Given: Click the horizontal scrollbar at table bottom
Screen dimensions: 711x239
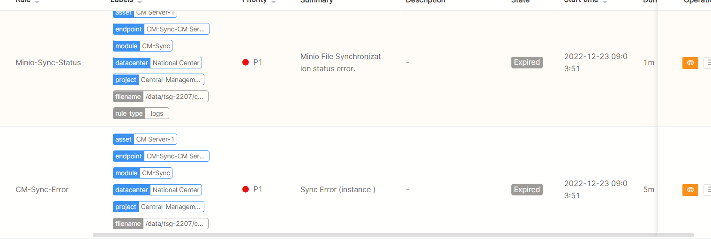Looking at the screenshot, I should (x=393, y=235).
